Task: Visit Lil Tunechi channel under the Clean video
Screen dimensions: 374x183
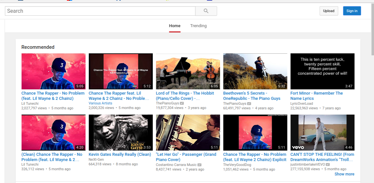Action: pos(30,165)
